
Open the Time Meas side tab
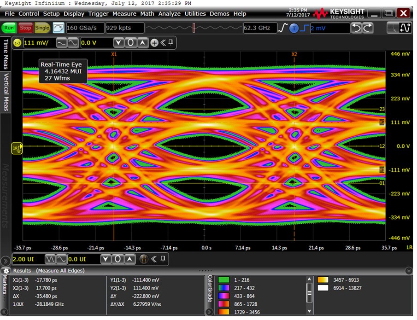(x=6, y=54)
